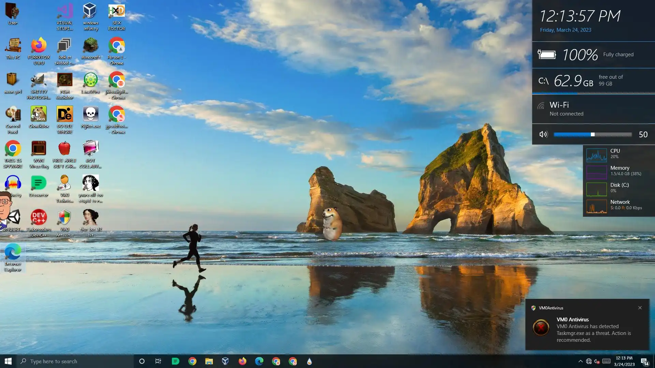Open the VM0 Antivirus shield shortcut
This screenshot has height=368, width=655.
click(x=64, y=218)
